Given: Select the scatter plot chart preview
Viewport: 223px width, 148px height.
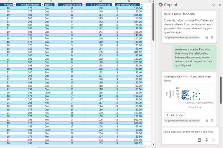Looking at the screenshot, I should click(x=189, y=98).
